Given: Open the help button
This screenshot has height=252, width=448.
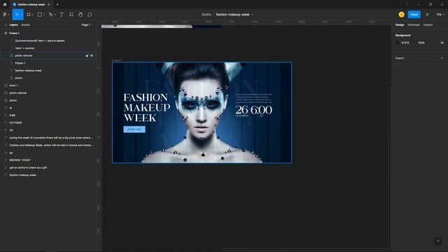Looking at the screenshot, I should click(437, 241).
